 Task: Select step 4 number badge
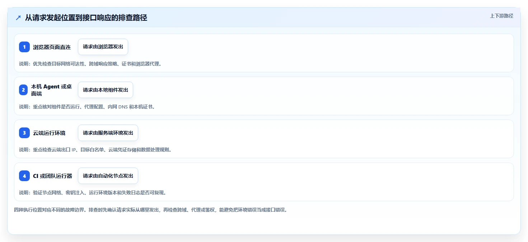pos(24,176)
